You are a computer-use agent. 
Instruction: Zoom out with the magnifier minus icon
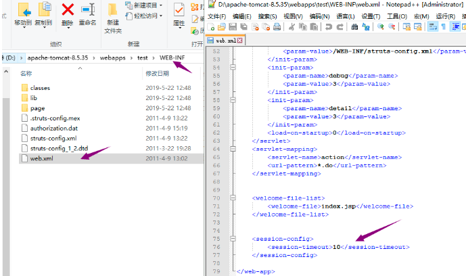coord(392,27)
